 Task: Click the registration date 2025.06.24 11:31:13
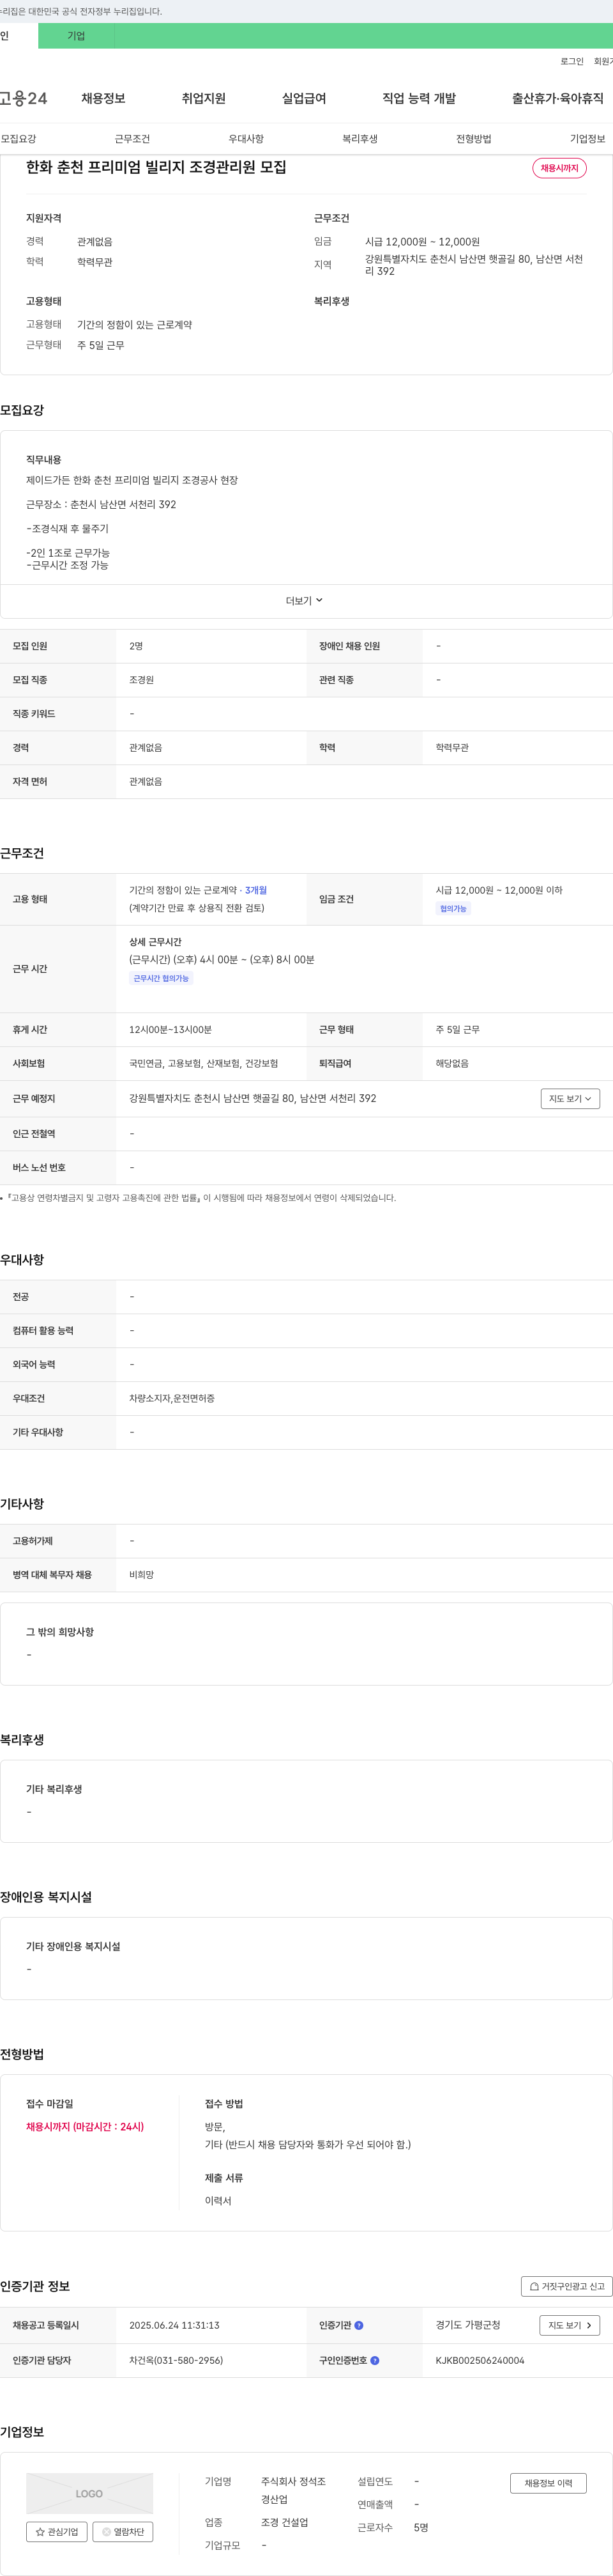coord(174,2326)
